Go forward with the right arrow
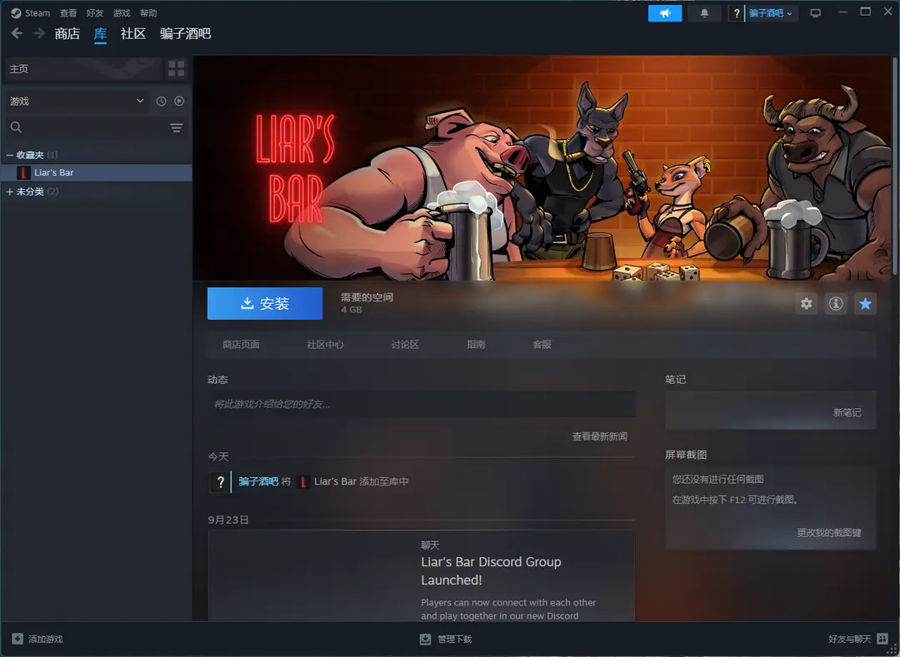This screenshot has height=657, width=900. pyautogui.click(x=39, y=33)
